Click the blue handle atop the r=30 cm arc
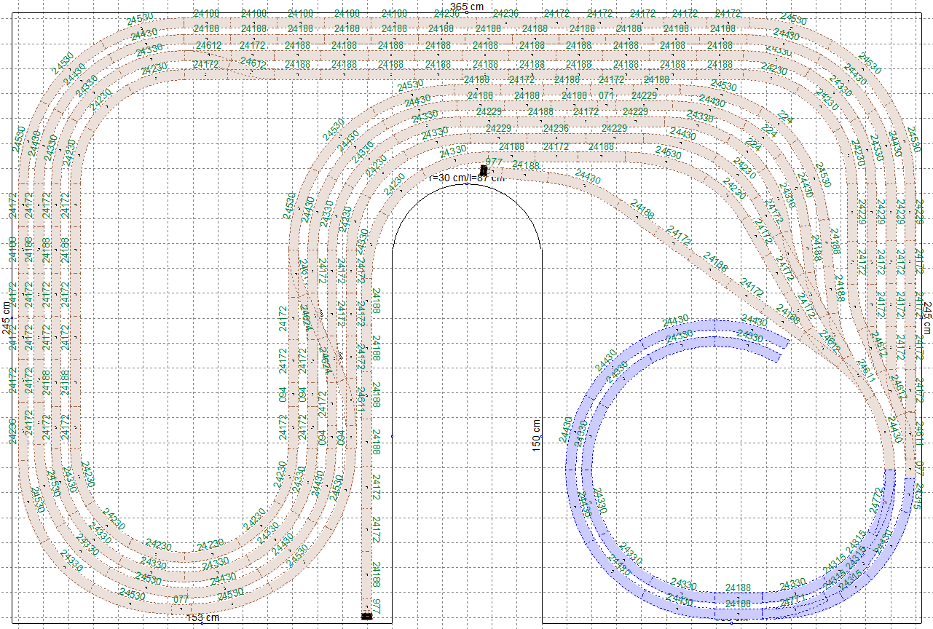Viewport: 933px width, 629px height. (x=467, y=183)
